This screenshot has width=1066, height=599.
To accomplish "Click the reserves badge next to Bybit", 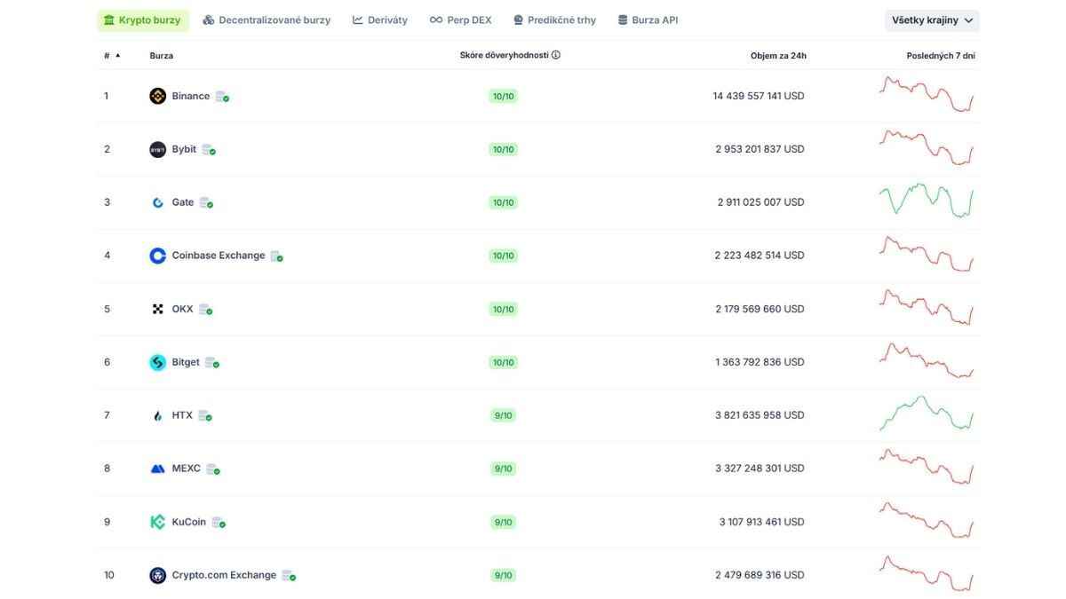I will pyautogui.click(x=209, y=150).
